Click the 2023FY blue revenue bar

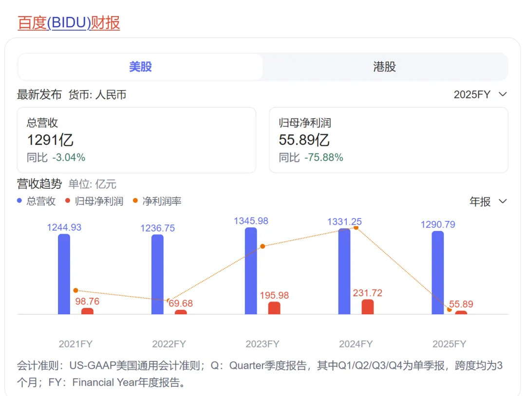click(251, 270)
